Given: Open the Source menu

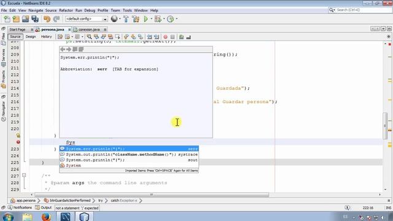Looking at the screenshot, I should pyautogui.click(x=51, y=10).
